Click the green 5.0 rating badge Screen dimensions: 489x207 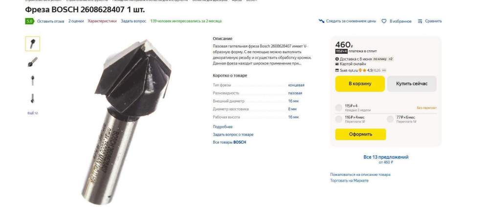coord(29,21)
